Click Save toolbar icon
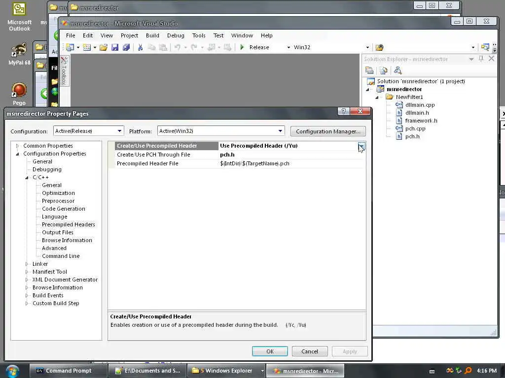This screenshot has height=378, width=505. pos(114,47)
